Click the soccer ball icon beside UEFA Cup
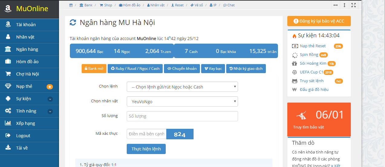Image resolution: width=385 pixels, height=167 pixels. click(x=295, y=72)
